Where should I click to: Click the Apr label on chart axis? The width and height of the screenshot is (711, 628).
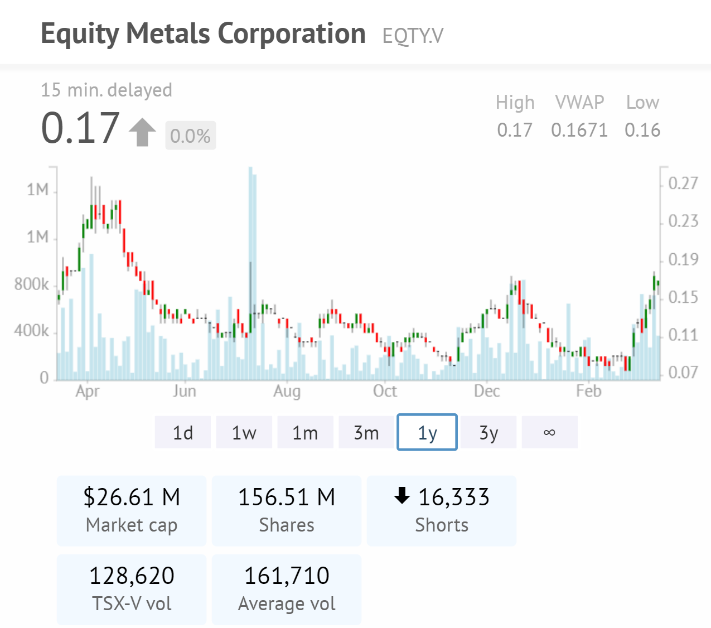pos(88,391)
